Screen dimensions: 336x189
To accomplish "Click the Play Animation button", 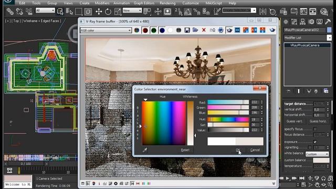I will click(x=287, y=178).
